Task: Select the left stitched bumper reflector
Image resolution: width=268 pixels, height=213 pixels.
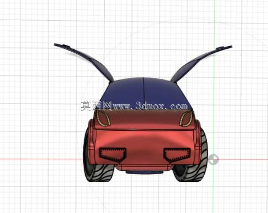Action: tap(113, 154)
